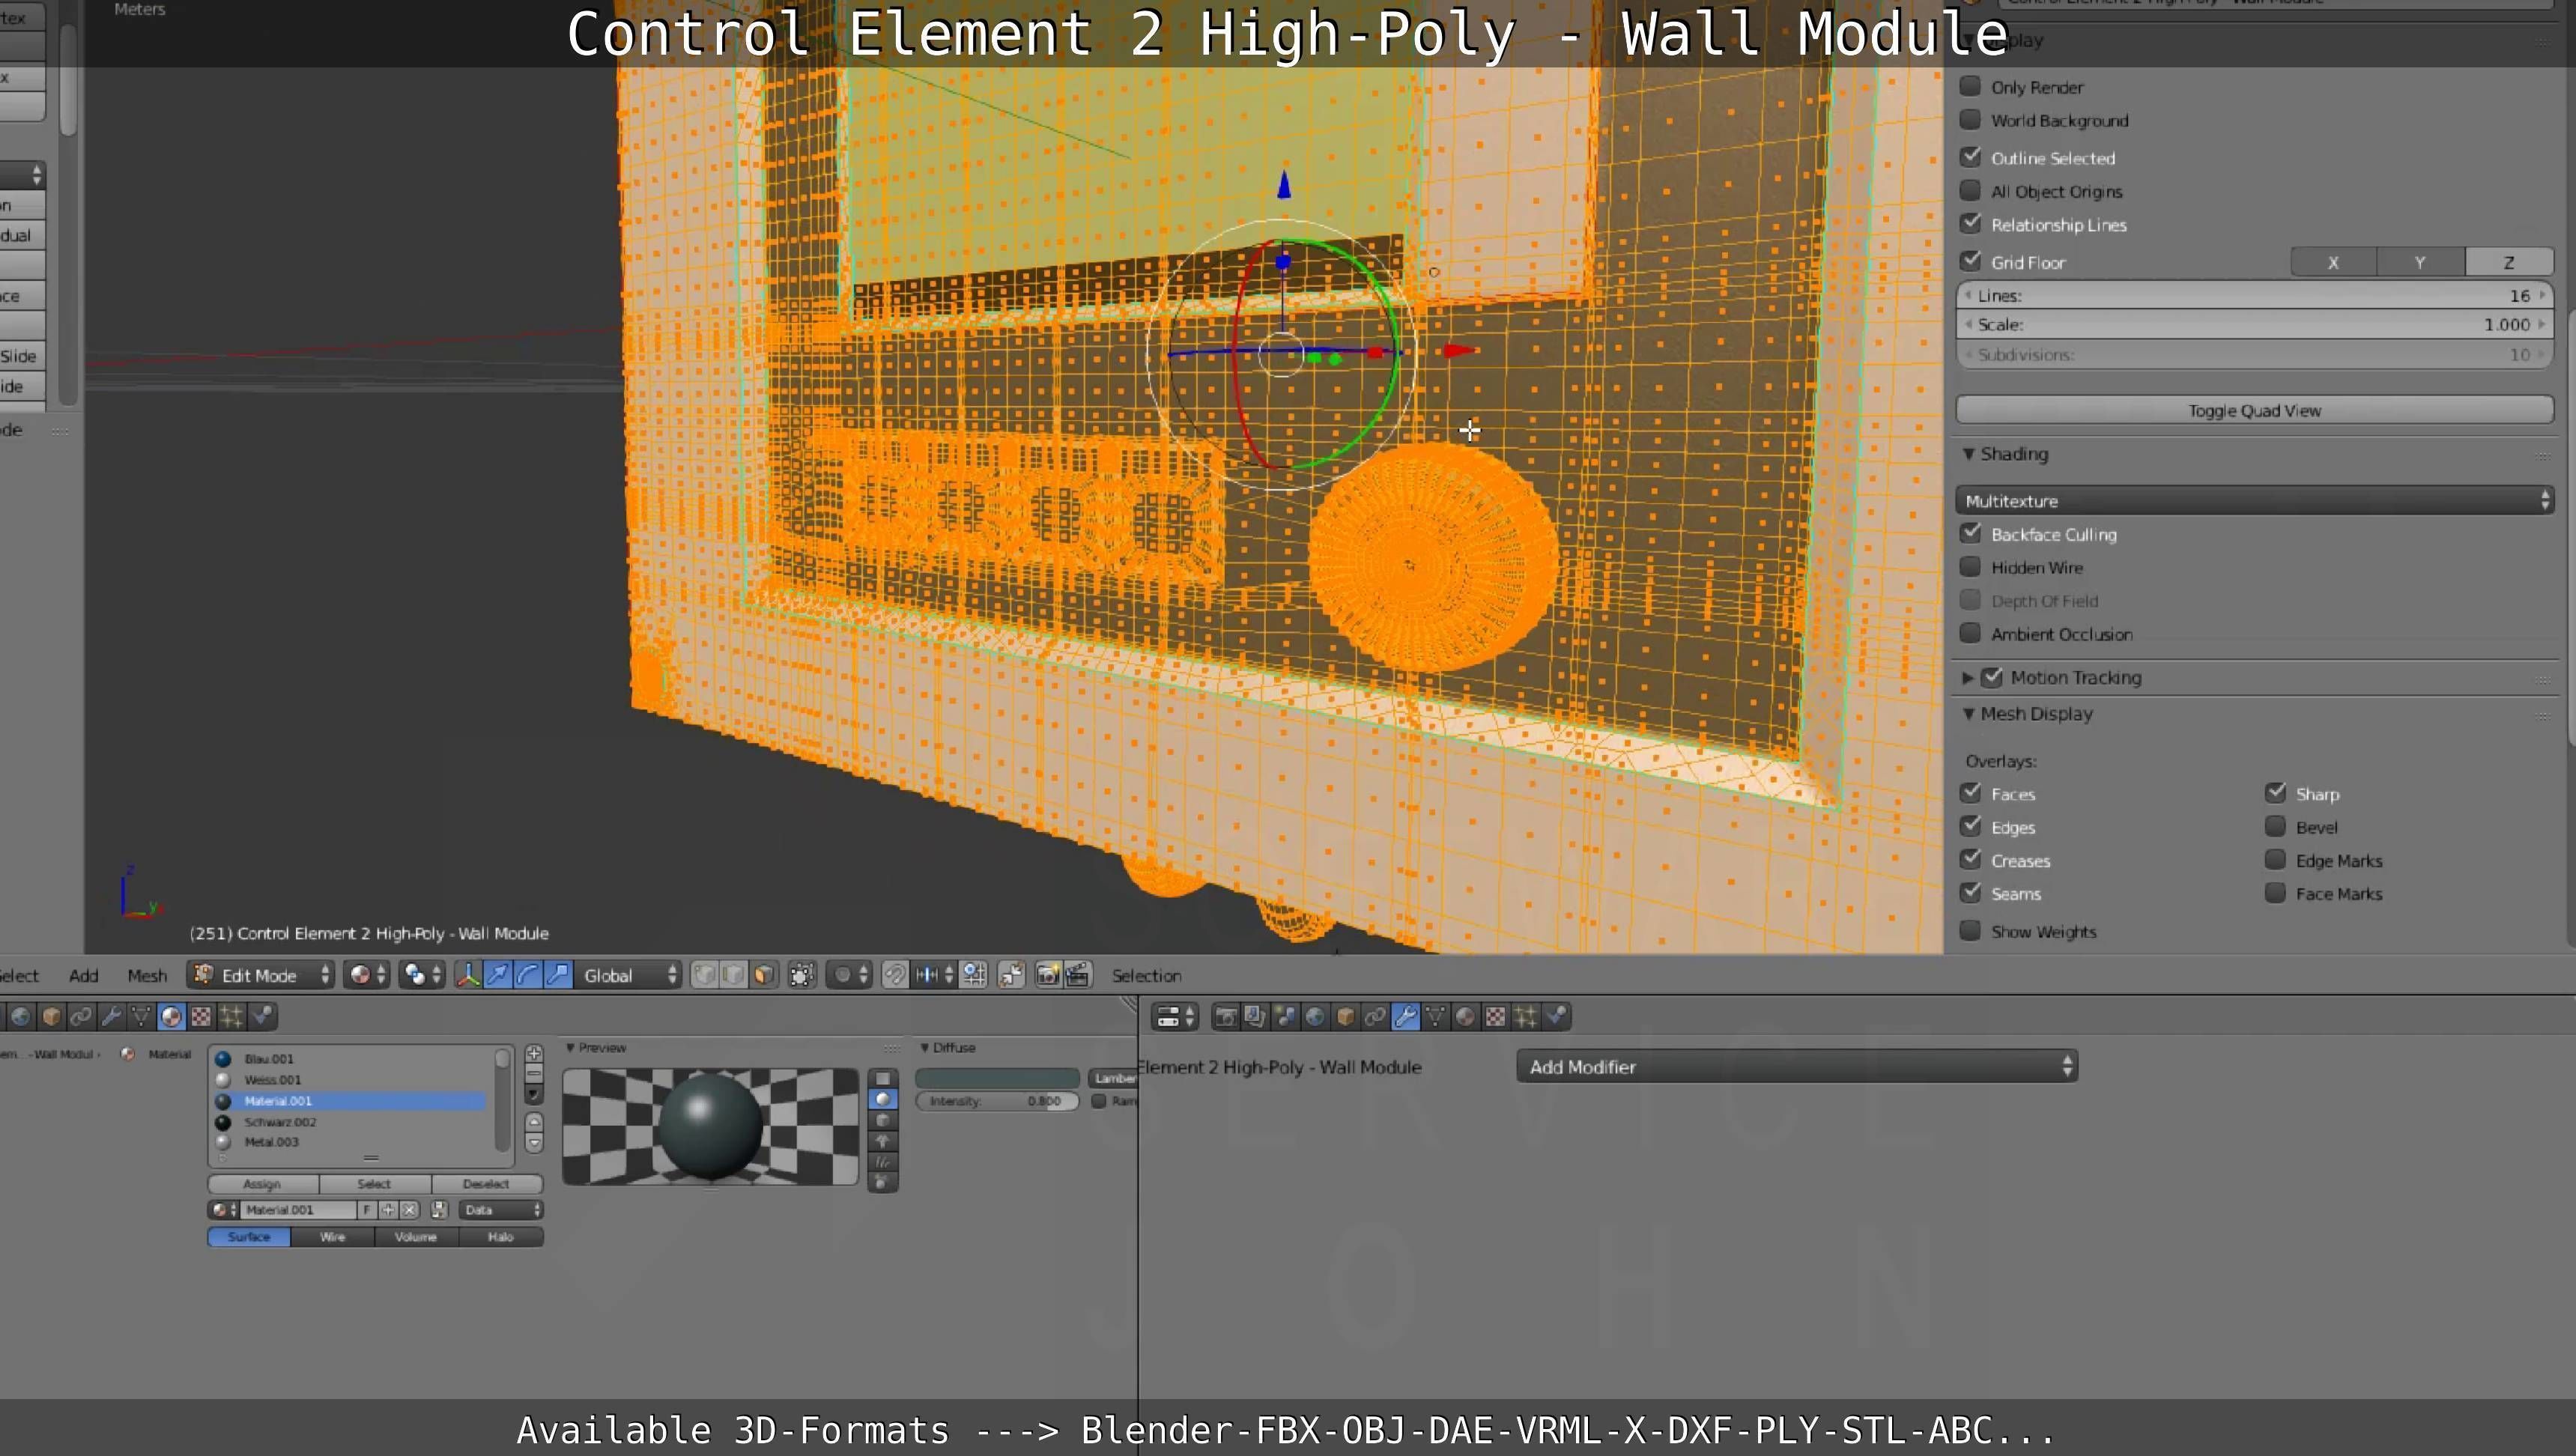
Task: Select the Wire material type tab
Action: 332,1237
